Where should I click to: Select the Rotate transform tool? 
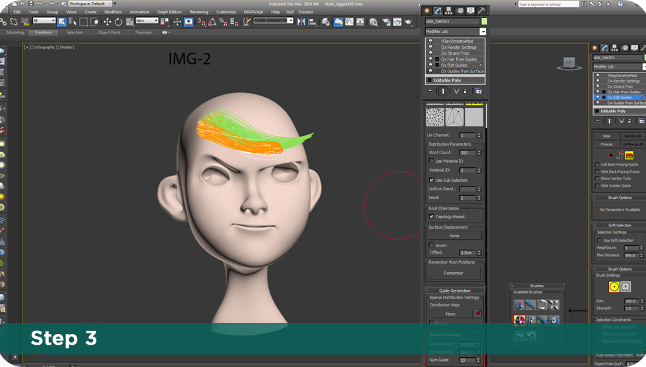[119, 22]
